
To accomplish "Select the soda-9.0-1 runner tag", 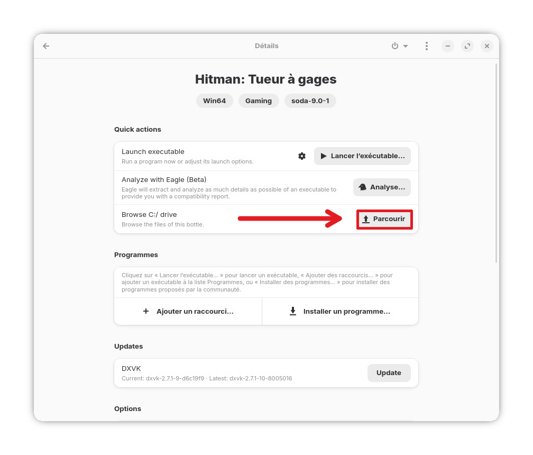I will pyautogui.click(x=310, y=101).
